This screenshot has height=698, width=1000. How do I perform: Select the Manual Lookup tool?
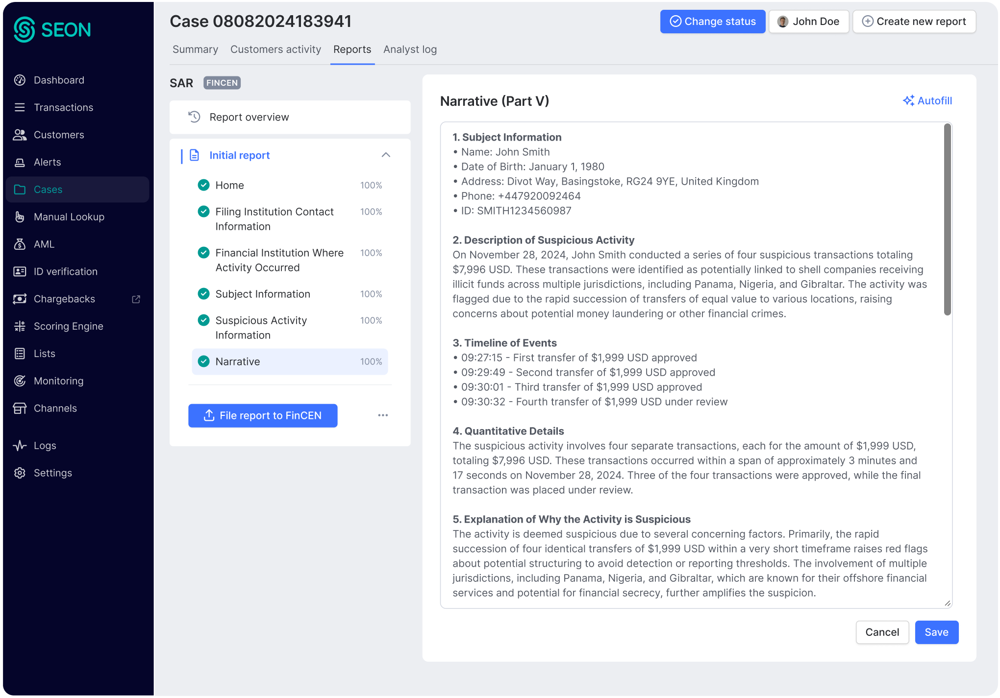click(x=69, y=217)
